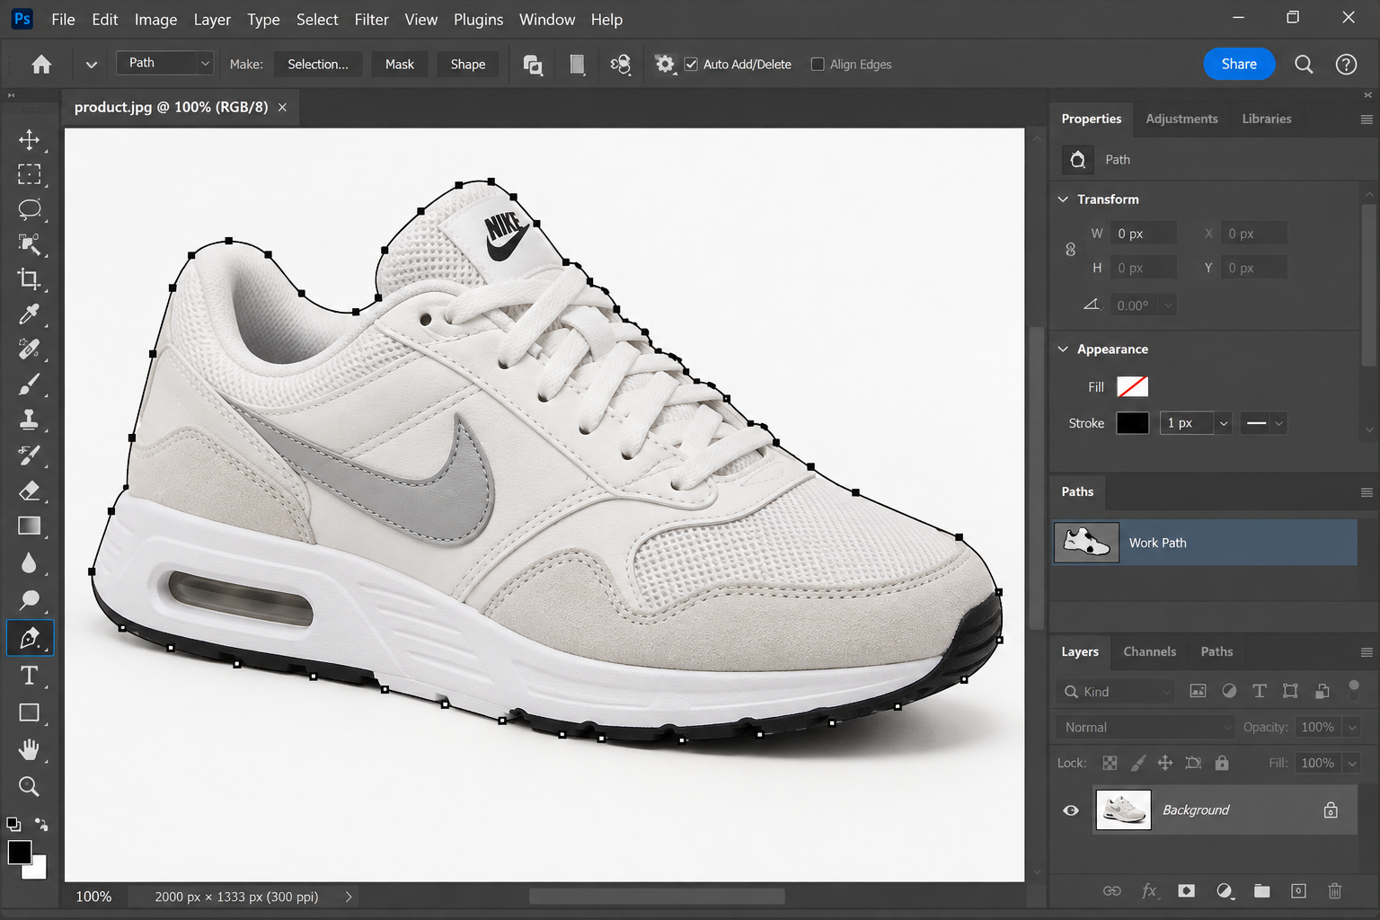Select the Brush tool
1380x920 pixels.
pyautogui.click(x=29, y=385)
